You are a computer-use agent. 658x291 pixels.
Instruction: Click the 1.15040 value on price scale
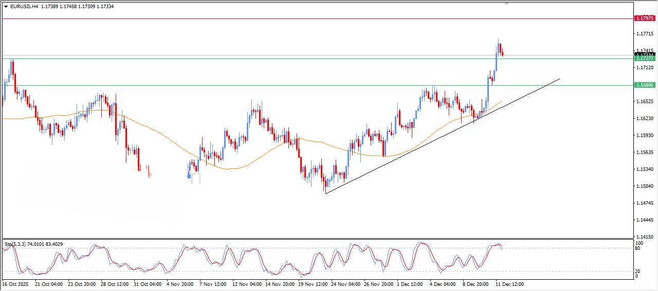click(645, 186)
